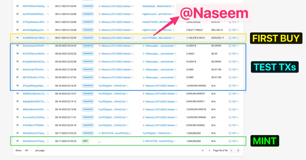Copy the AwY1VTMdhs...8BvrJSsHJh address via copy icon

tap(173, 38)
